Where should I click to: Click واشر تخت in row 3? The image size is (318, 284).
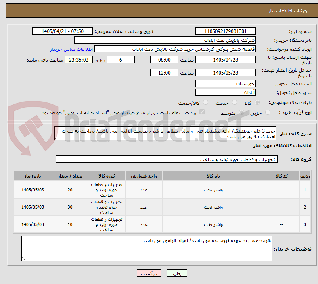click(213, 224)
